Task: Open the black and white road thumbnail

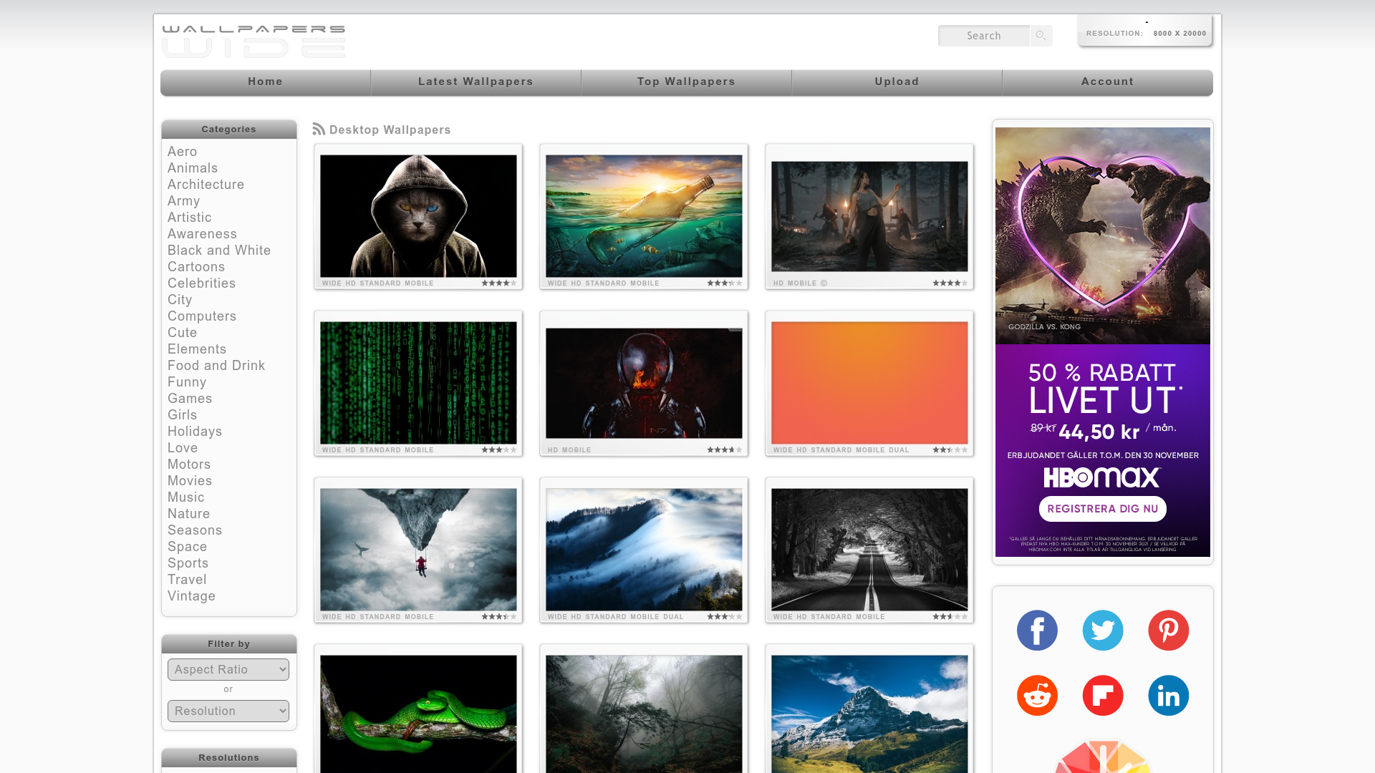Action: (x=869, y=550)
